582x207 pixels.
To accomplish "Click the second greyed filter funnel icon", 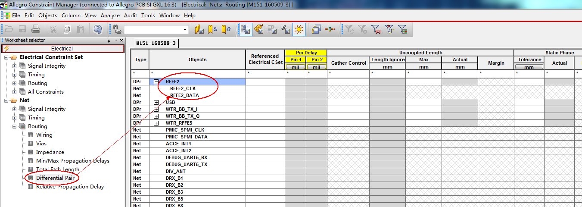I will coord(363,29).
